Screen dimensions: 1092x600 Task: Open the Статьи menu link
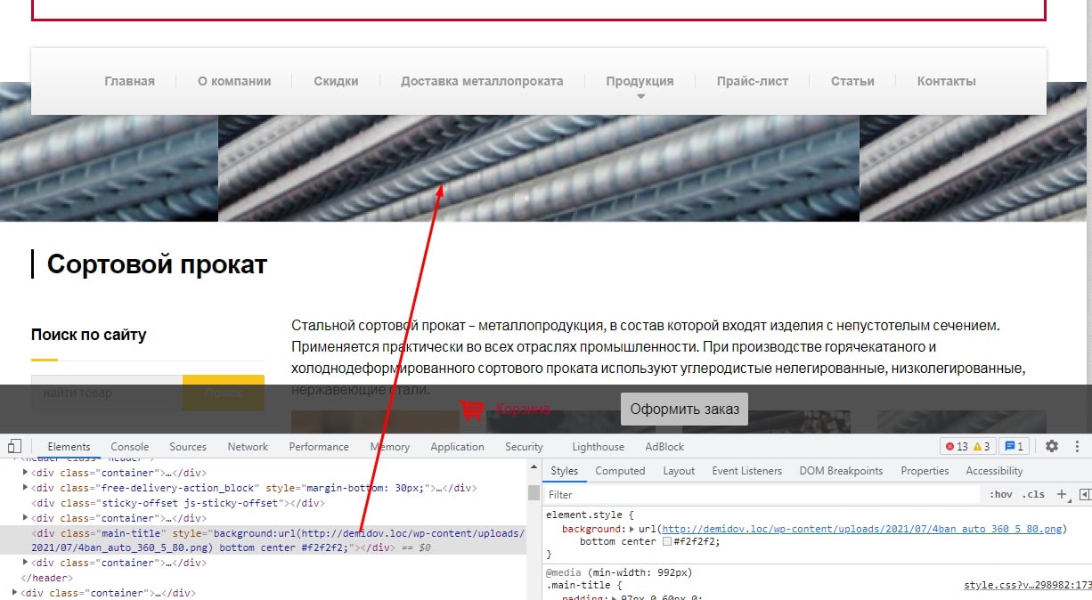[852, 81]
